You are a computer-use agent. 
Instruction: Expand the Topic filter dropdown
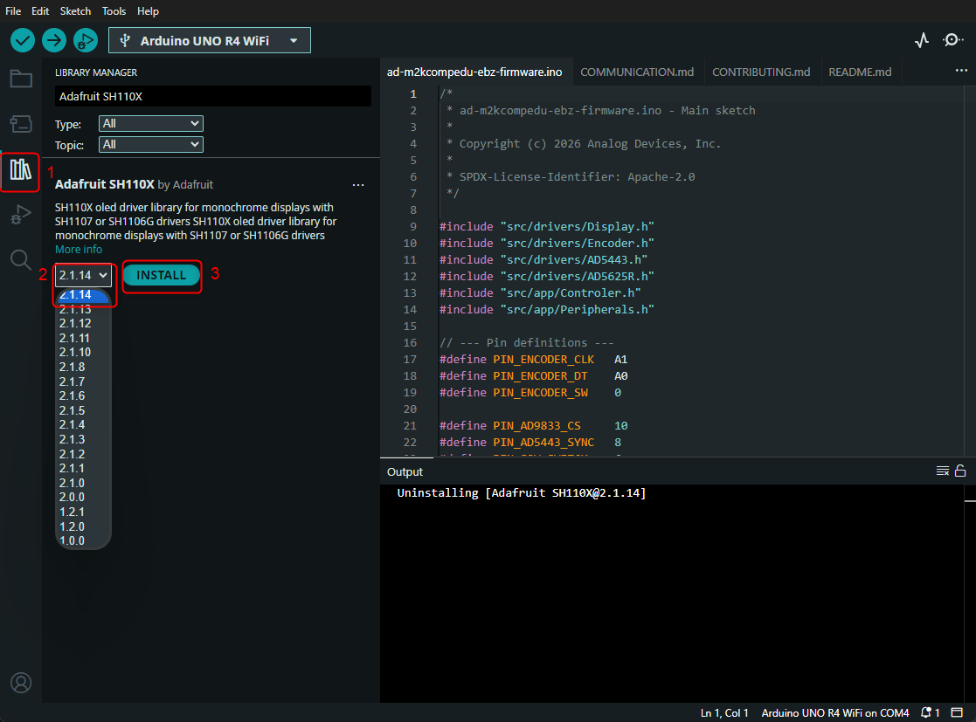tap(150, 145)
